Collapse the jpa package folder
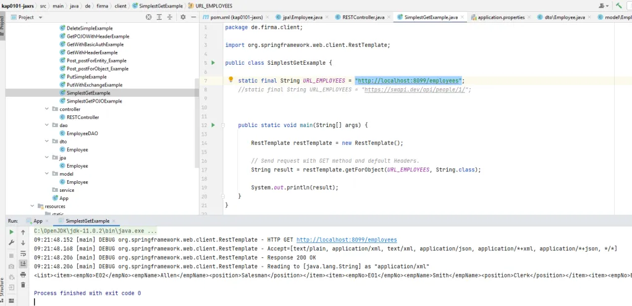 tap(47, 158)
